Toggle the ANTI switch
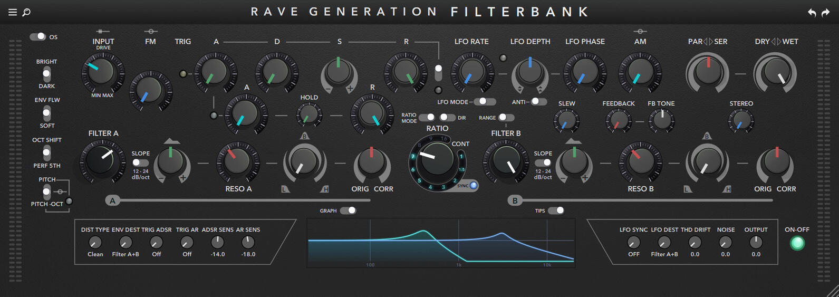Viewport: 839px width, 297px height. pos(538,101)
